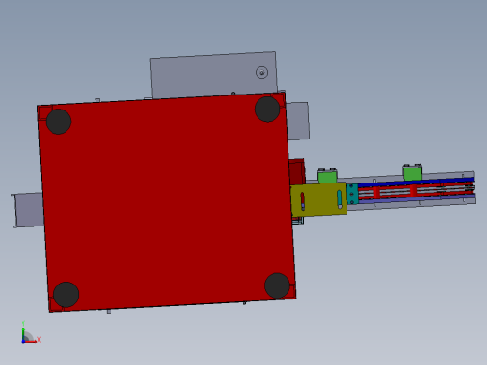
Task: Click the red X axis of the triad
Action: coord(32,342)
